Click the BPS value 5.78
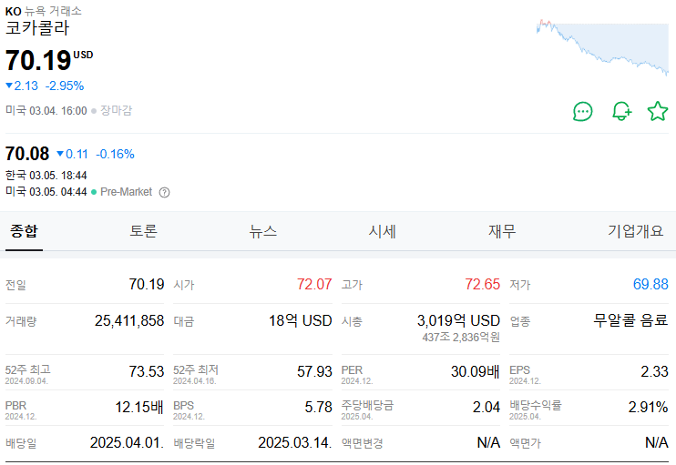676x465 pixels. tap(319, 408)
